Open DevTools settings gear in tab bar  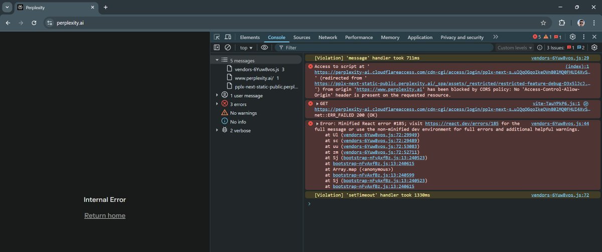pos(572,37)
